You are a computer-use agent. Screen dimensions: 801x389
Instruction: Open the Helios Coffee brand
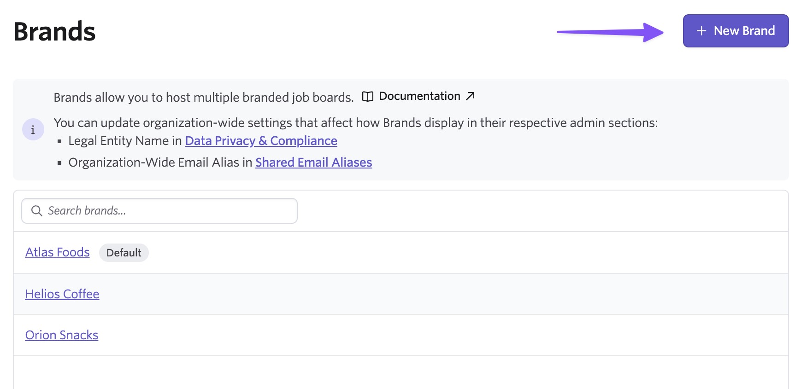tap(62, 294)
